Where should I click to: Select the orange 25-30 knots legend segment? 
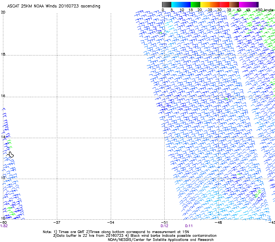point(215,4)
